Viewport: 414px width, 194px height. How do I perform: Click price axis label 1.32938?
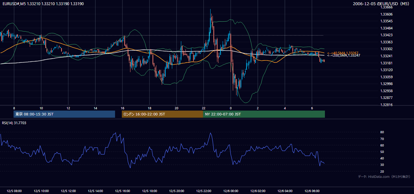[386, 91]
